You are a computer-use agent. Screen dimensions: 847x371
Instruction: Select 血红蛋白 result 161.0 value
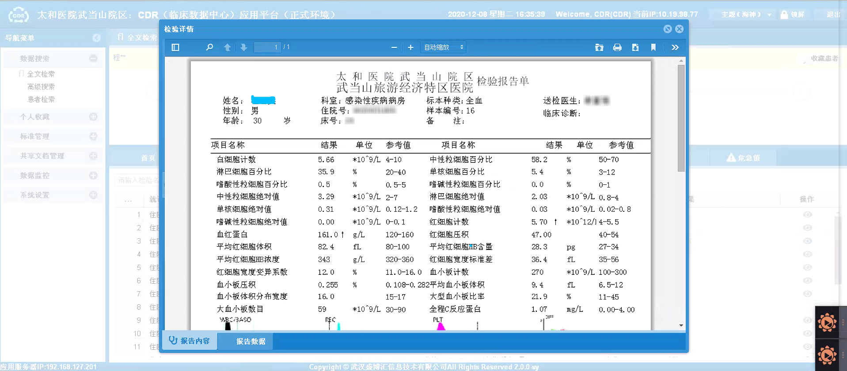point(328,235)
